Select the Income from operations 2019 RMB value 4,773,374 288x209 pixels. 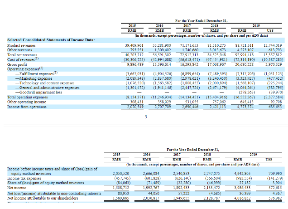pyautogui.click(x=244, y=107)
